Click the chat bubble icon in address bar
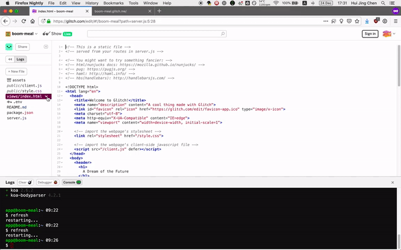 (x=333, y=21)
